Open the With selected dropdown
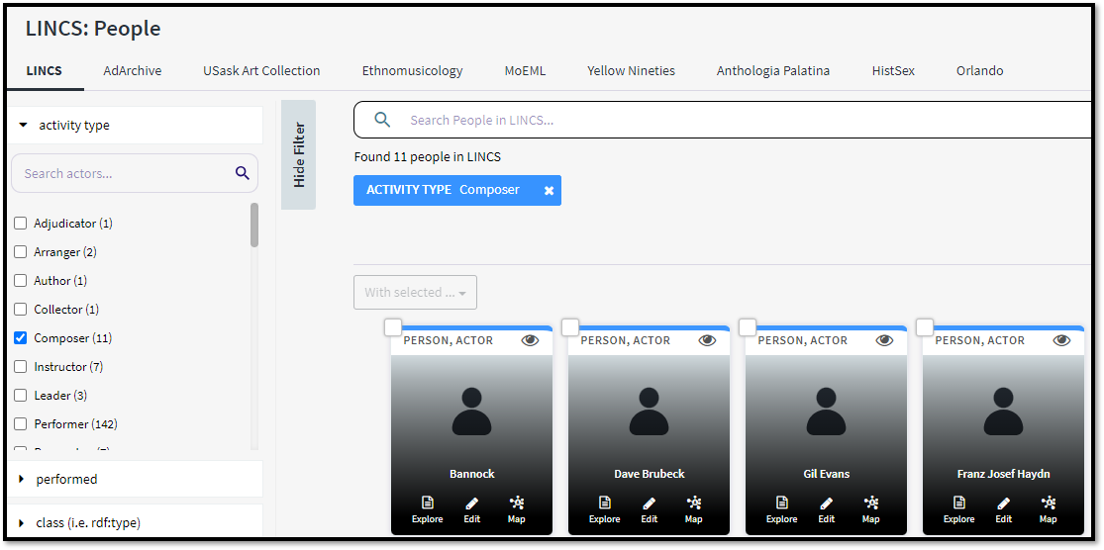Image resolution: width=1104 pixels, height=550 pixels. [415, 293]
